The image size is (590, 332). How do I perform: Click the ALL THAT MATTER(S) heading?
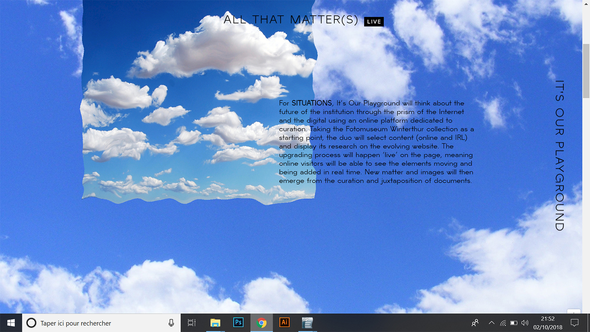pos(291,19)
